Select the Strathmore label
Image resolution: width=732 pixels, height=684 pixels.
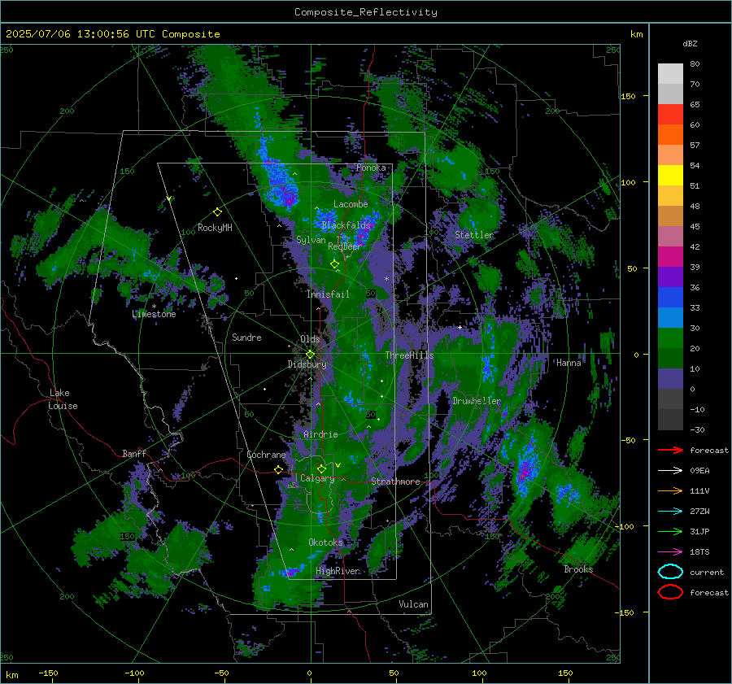[395, 481]
